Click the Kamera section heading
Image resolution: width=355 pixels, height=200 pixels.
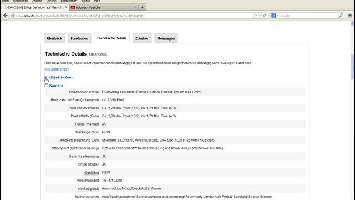pos(56,86)
